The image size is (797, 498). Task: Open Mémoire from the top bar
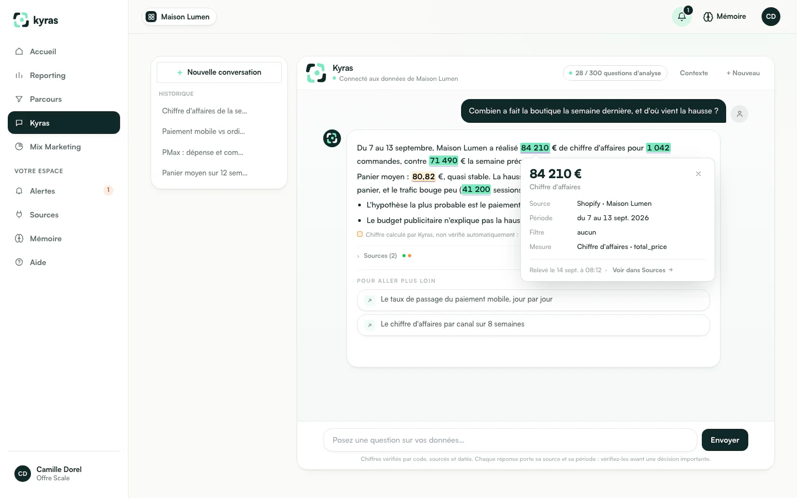(724, 17)
